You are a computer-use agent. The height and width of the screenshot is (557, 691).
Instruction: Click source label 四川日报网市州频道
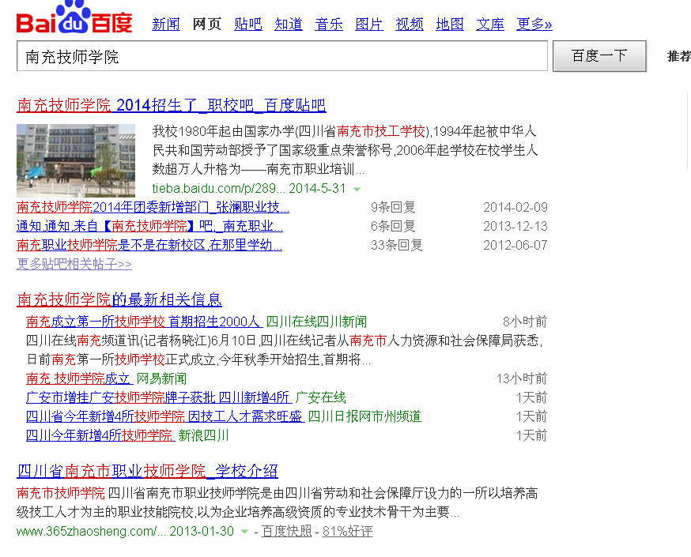coord(364,416)
